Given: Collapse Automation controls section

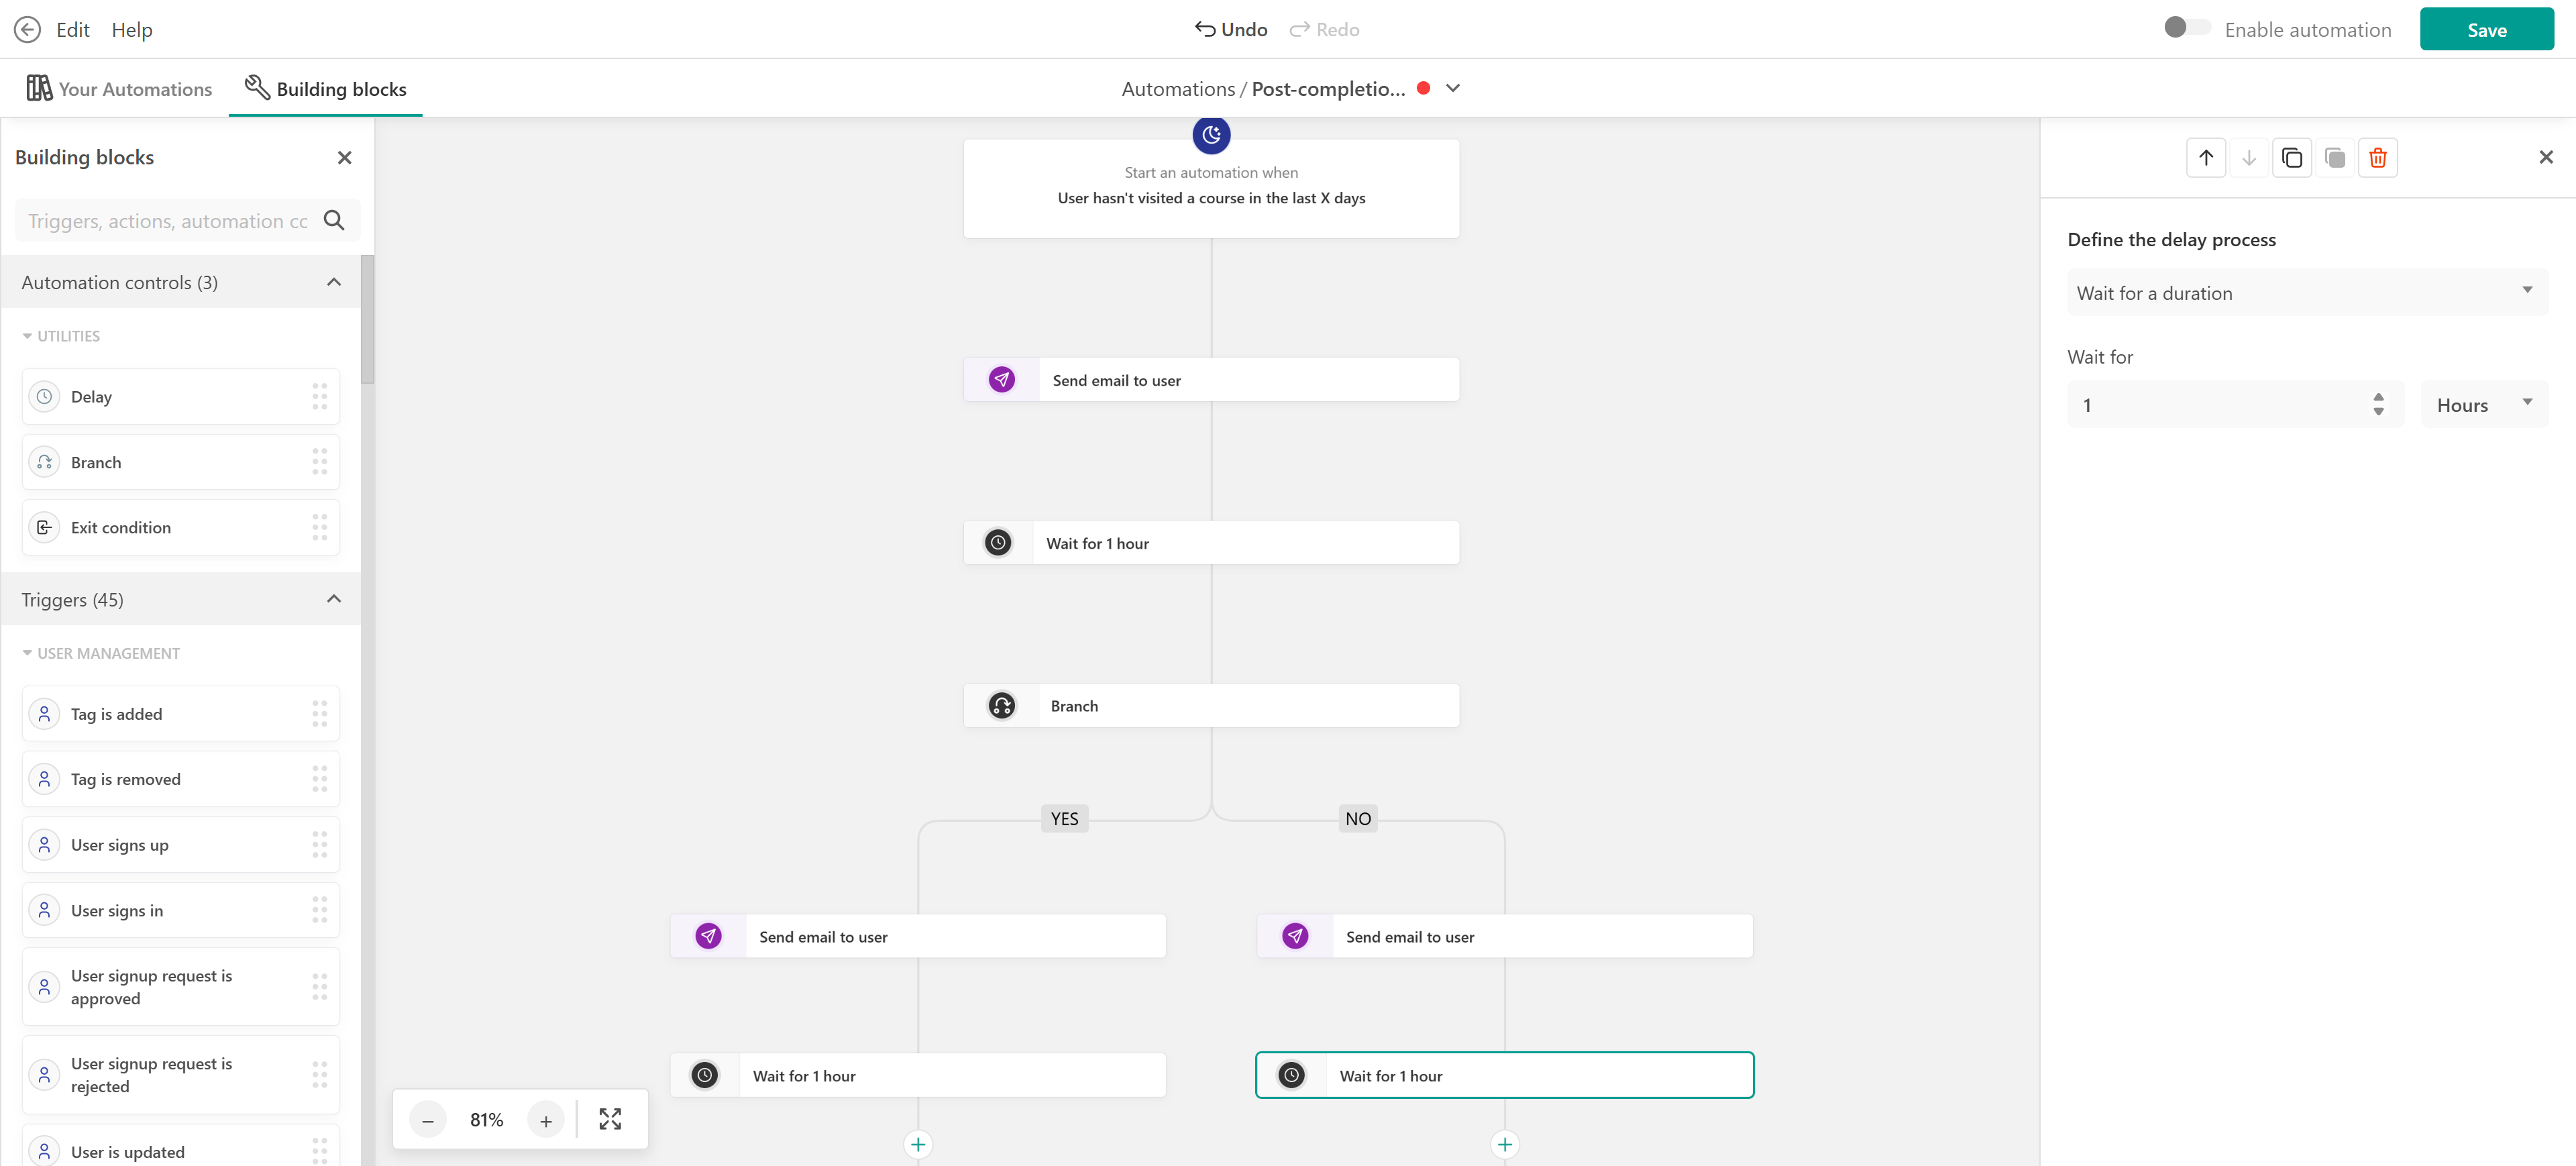Looking at the screenshot, I should tap(334, 282).
